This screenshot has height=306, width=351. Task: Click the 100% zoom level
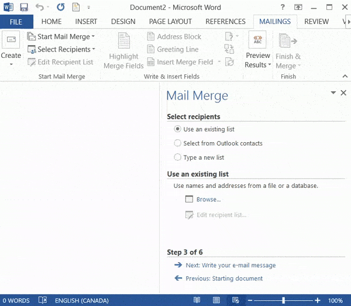click(335, 300)
